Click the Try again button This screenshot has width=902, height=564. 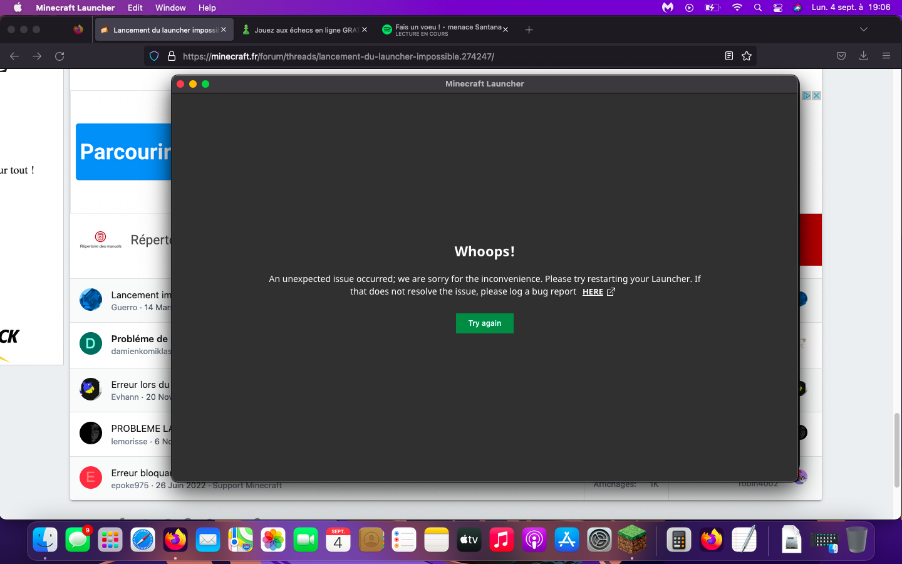click(x=484, y=323)
